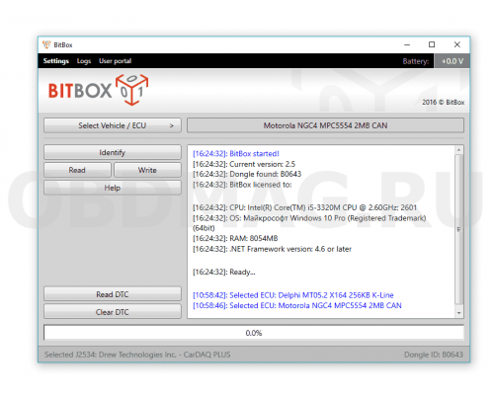Minimize the BitBox window
The image size is (494, 395).
(x=407, y=44)
